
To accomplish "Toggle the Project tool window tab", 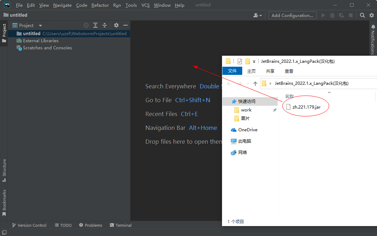I will [4, 33].
